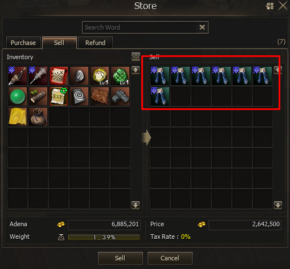The width and height of the screenshot is (290, 269).
Task: Select the EXP scroll item
Action: pyautogui.click(x=59, y=96)
